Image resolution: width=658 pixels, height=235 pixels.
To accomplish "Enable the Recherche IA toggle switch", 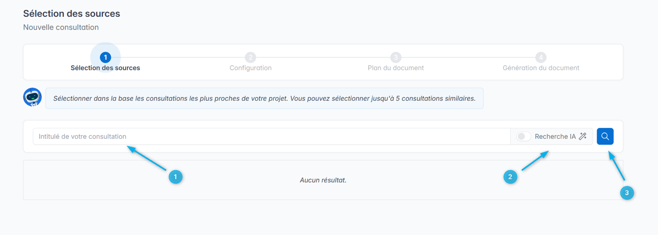I will pos(523,136).
